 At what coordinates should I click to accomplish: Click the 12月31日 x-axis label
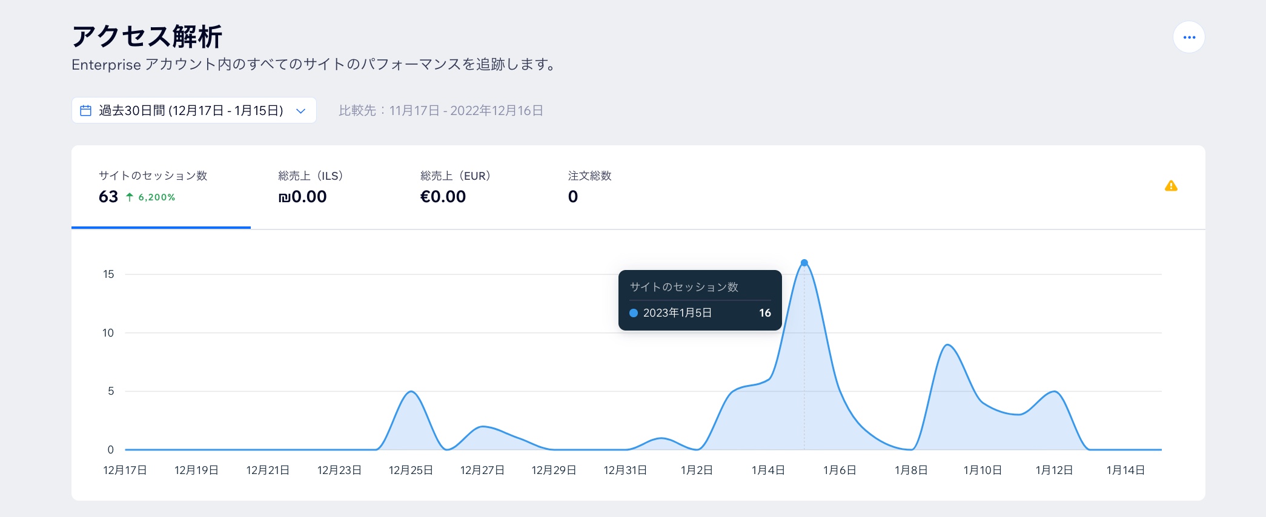pos(625,470)
